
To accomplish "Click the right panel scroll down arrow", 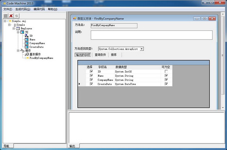I will coord(223,108).
